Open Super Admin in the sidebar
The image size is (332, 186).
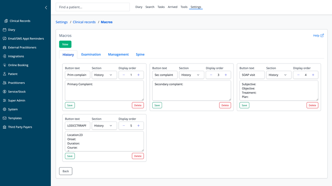[17, 101]
